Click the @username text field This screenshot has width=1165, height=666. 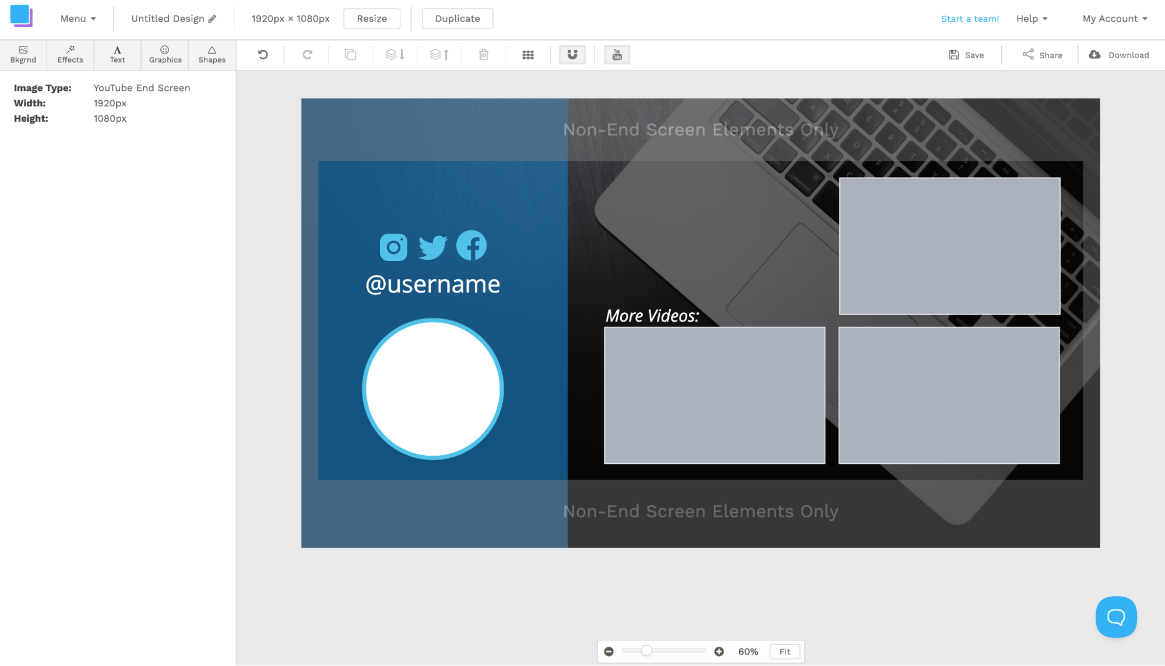[x=434, y=284]
